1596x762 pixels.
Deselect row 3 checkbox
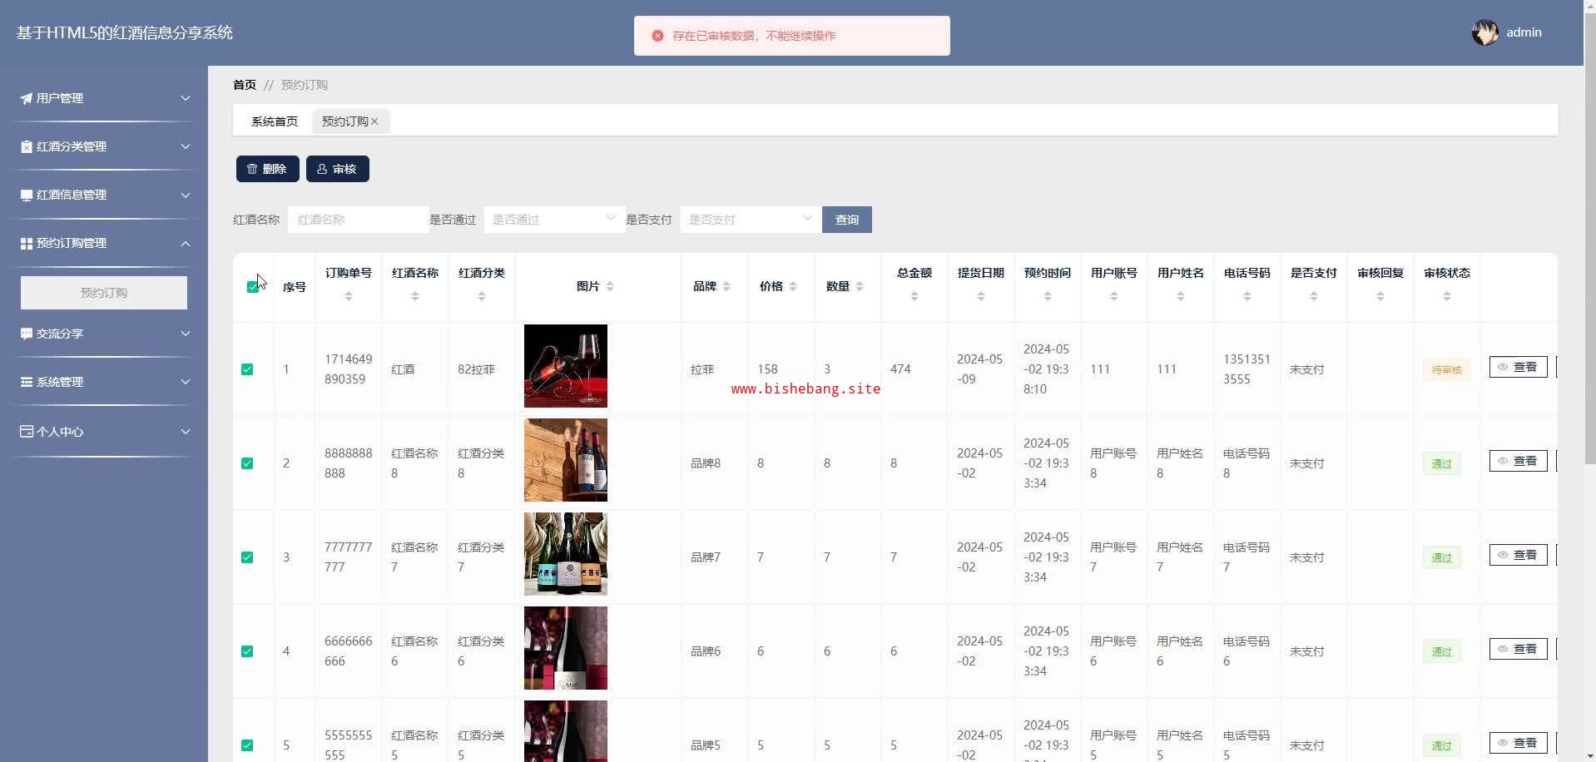[x=247, y=557]
